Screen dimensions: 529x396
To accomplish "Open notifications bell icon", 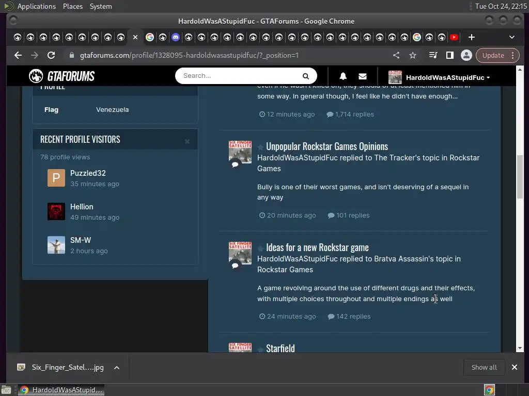I will (x=343, y=76).
